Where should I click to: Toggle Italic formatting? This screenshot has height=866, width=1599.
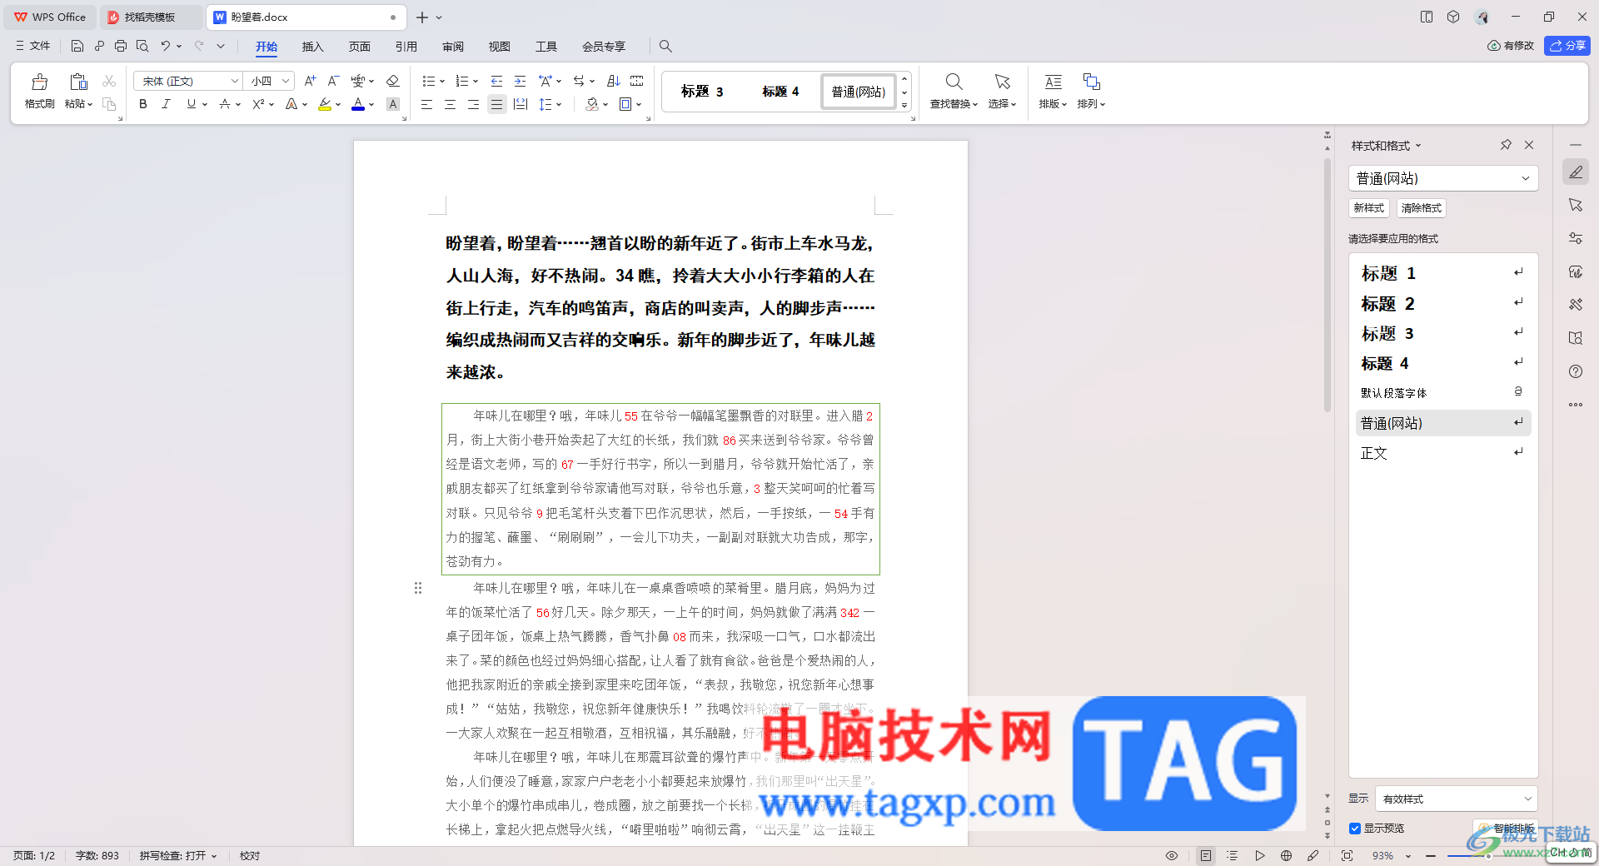[x=167, y=104]
